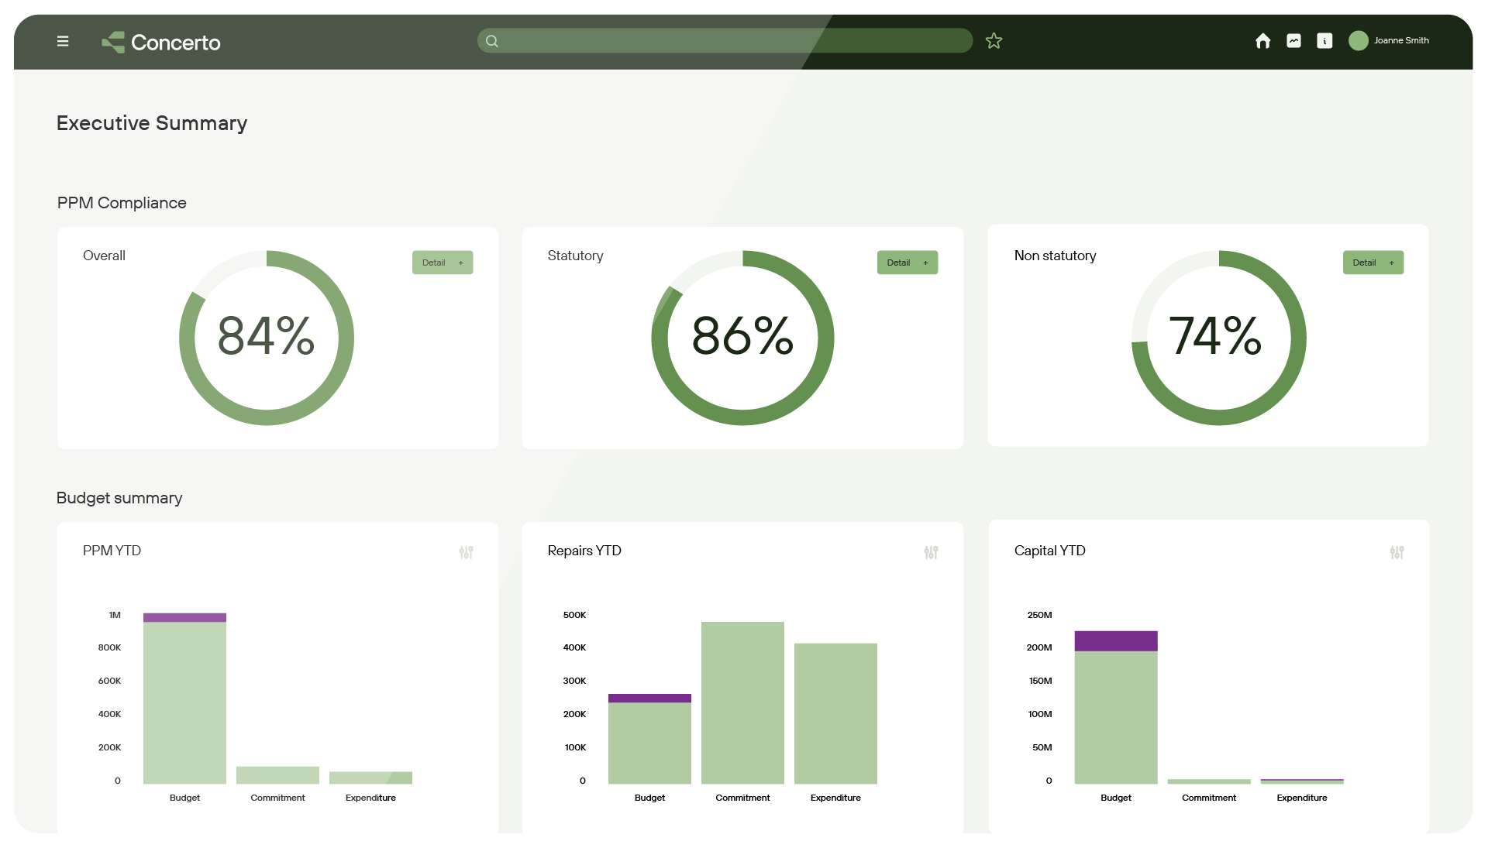Click the info icon in header
The width and height of the screenshot is (1488, 848).
[1324, 41]
